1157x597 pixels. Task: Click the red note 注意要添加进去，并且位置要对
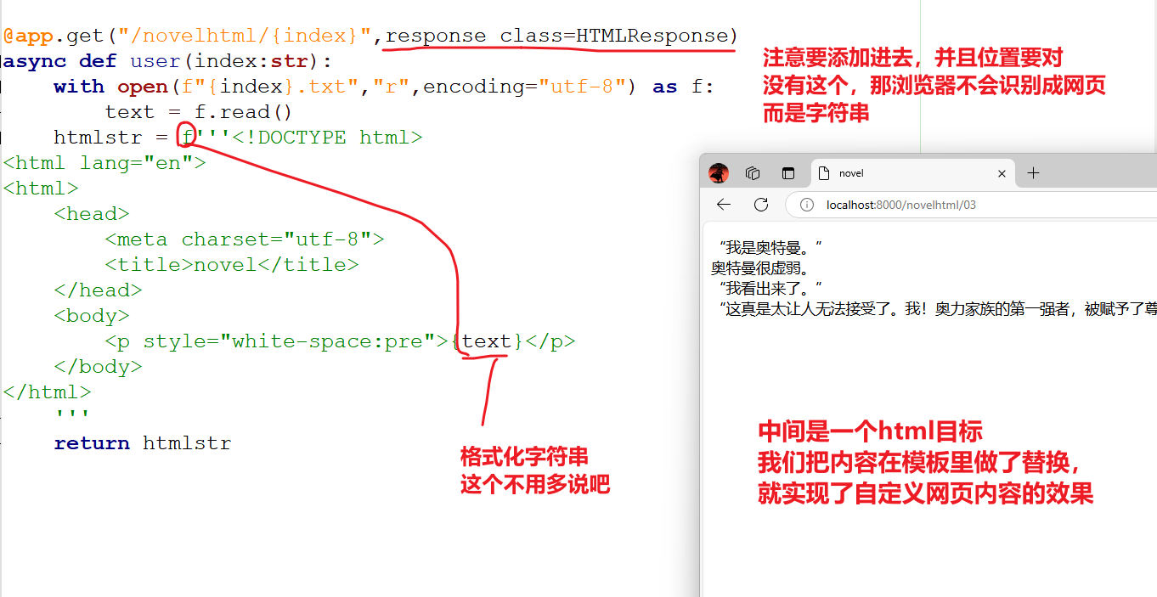point(912,58)
